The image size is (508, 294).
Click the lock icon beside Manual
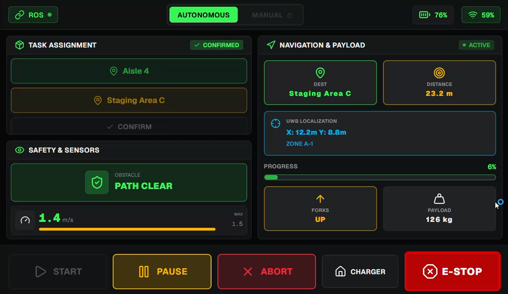tap(289, 15)
